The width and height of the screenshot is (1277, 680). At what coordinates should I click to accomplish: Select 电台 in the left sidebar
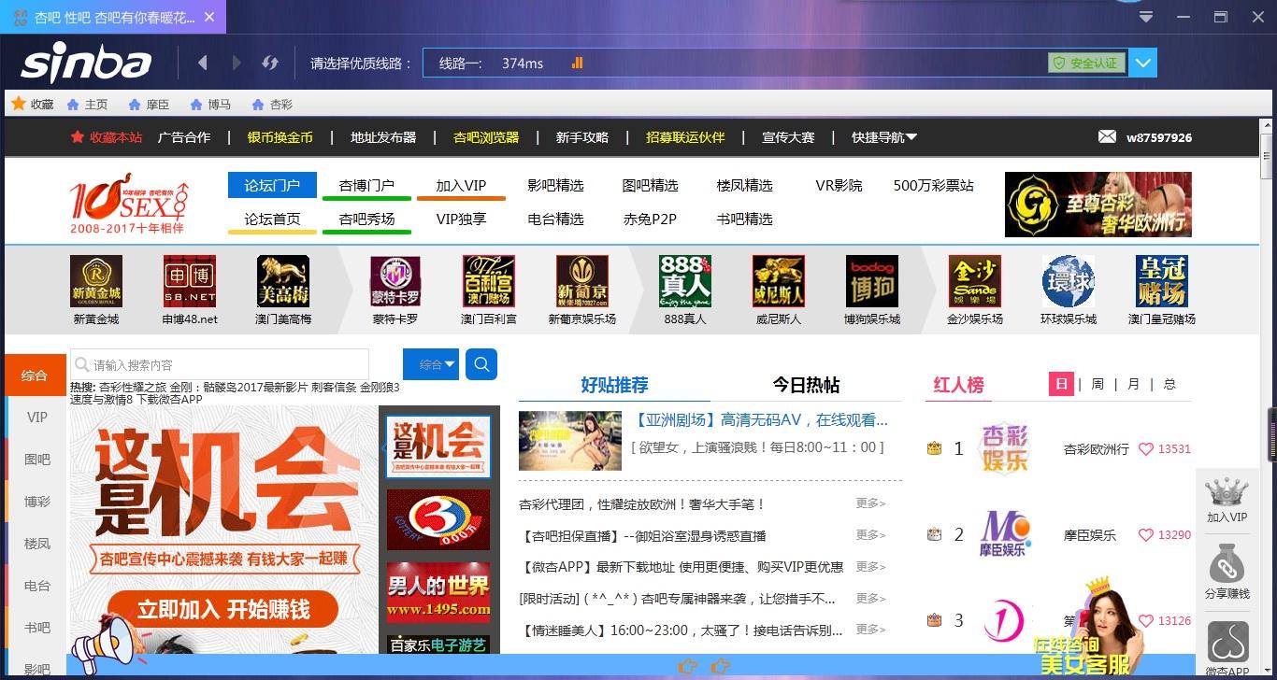pyautogui.click(x=37, y=586)
